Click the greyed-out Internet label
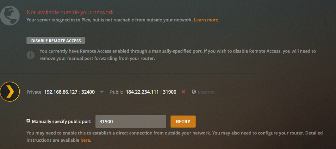Image resolution: width=336 pixels, height=149 pixels. 206,92
